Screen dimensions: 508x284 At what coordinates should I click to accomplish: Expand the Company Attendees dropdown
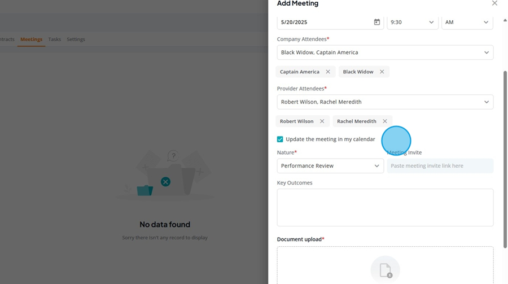[385, 52]
